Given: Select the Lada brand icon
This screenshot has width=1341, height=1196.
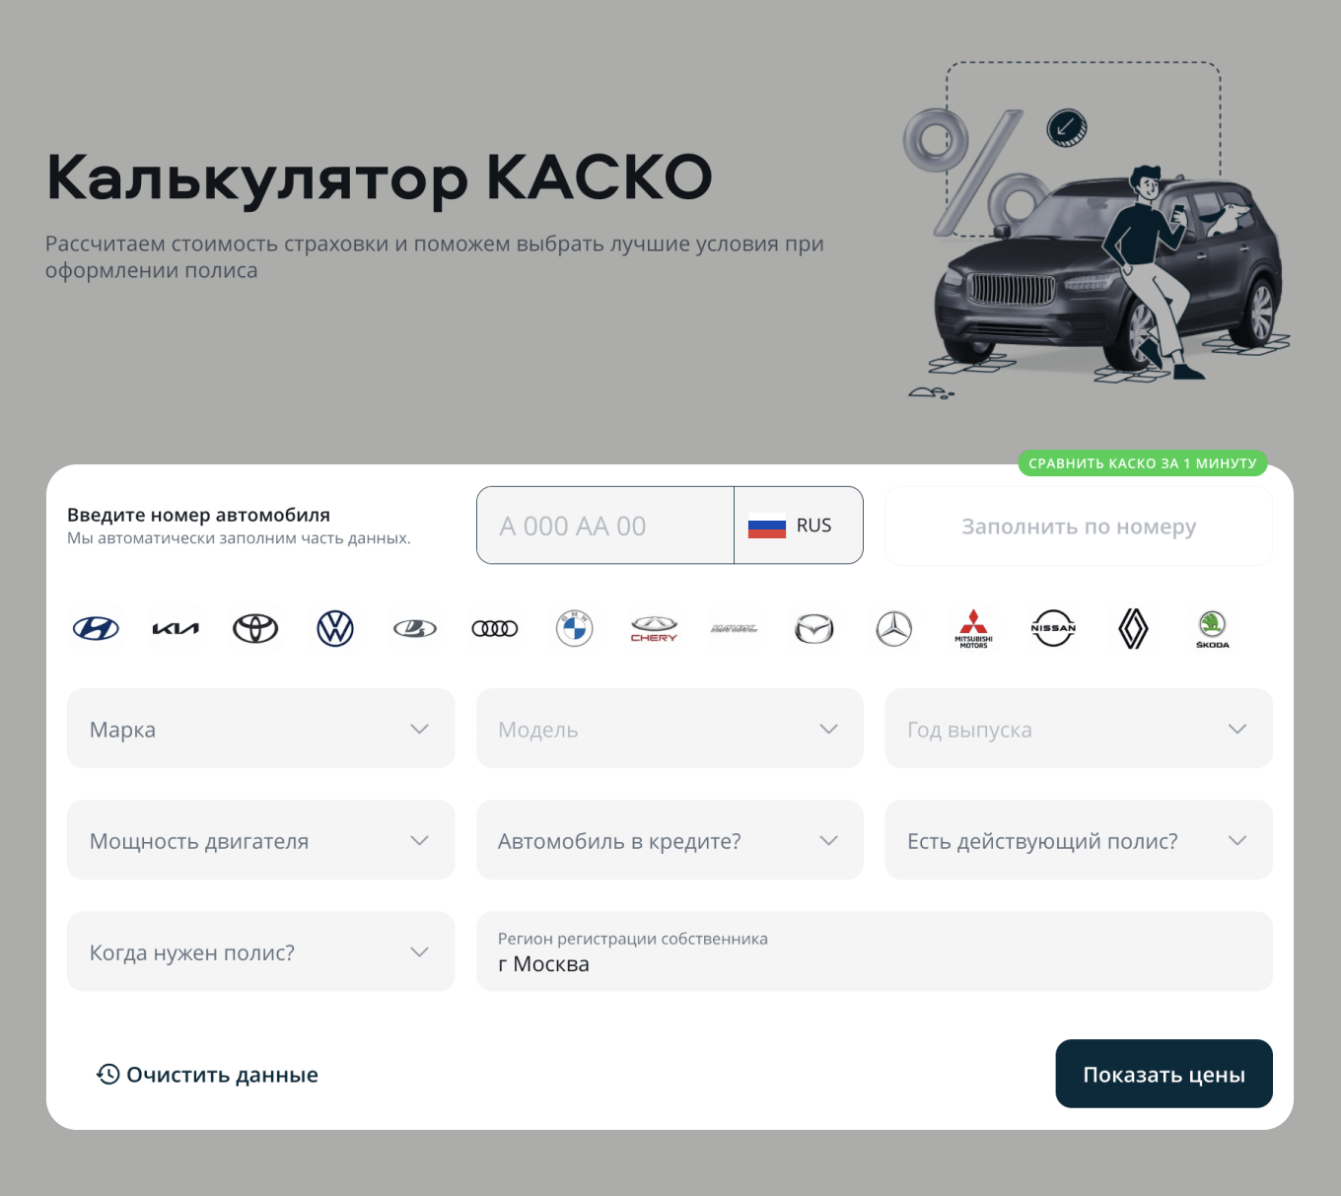Looking at the screenshot, I should (415, 628).
